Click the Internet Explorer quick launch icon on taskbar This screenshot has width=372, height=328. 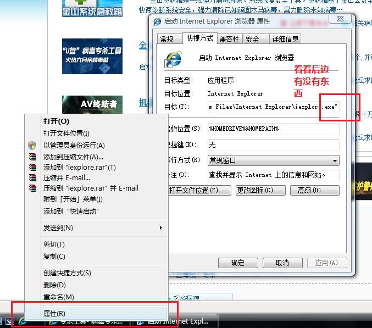tap(22, 321)
